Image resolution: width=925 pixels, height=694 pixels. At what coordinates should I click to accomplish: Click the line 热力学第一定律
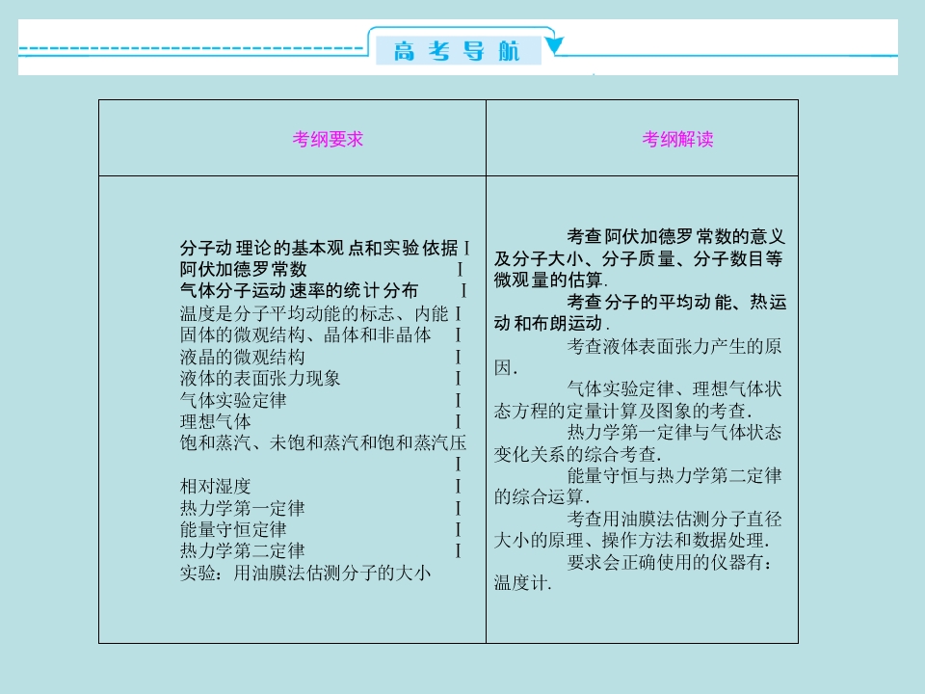[x=242, y=508]
